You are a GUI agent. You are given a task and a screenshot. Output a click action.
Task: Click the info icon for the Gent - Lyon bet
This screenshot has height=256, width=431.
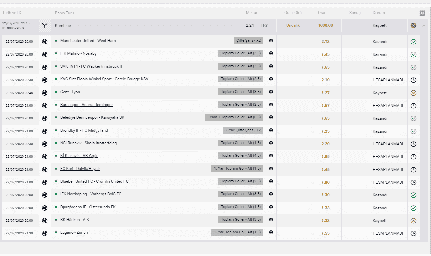[271, 92]
